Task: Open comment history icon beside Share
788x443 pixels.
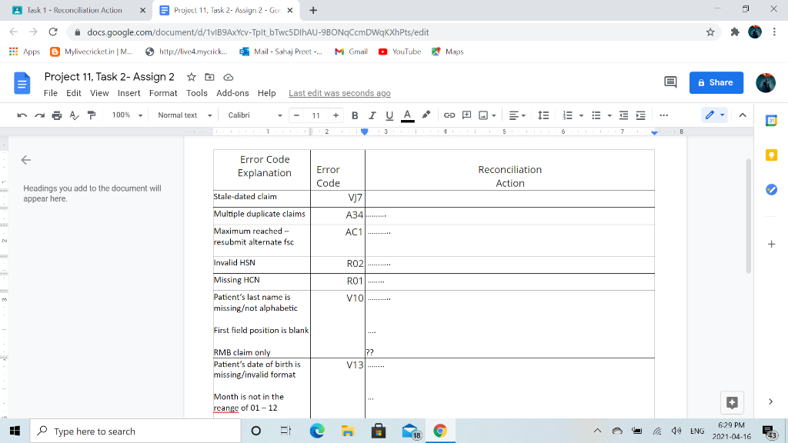Action: 670,82
